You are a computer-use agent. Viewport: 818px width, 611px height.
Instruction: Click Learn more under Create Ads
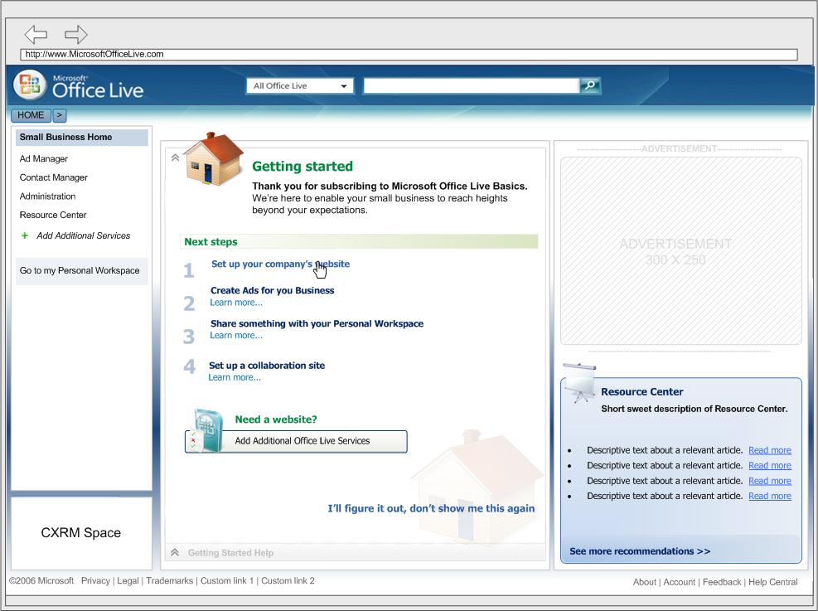(236, 303)
